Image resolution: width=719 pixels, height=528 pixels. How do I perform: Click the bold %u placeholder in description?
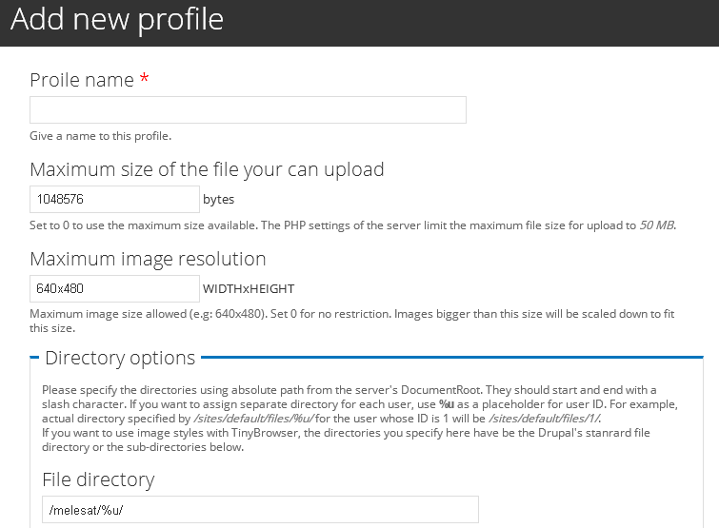[446, 404]
